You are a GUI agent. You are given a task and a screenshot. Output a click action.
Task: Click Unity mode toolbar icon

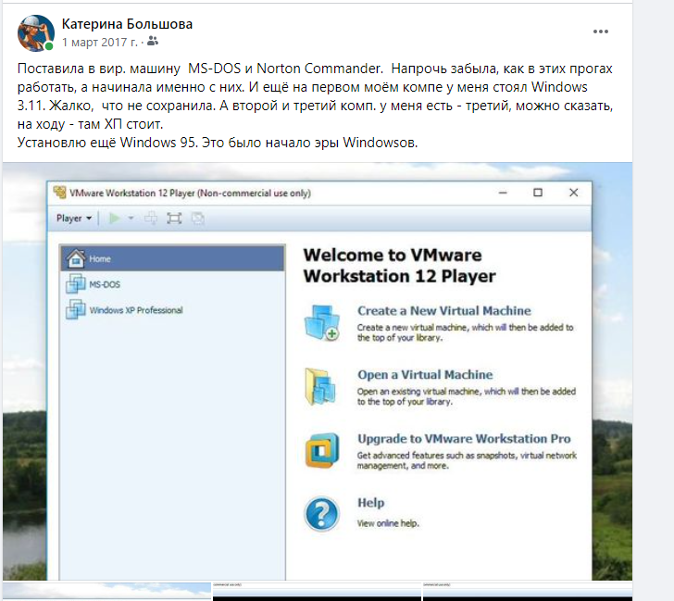tap(198, 219)
